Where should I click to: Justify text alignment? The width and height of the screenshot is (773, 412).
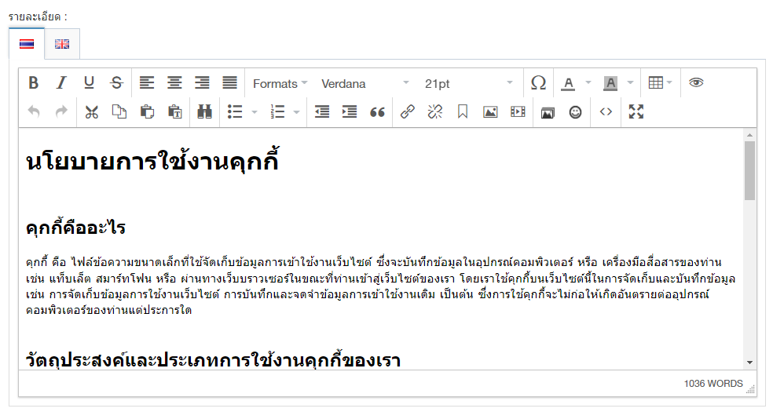(x=229, y=82)
